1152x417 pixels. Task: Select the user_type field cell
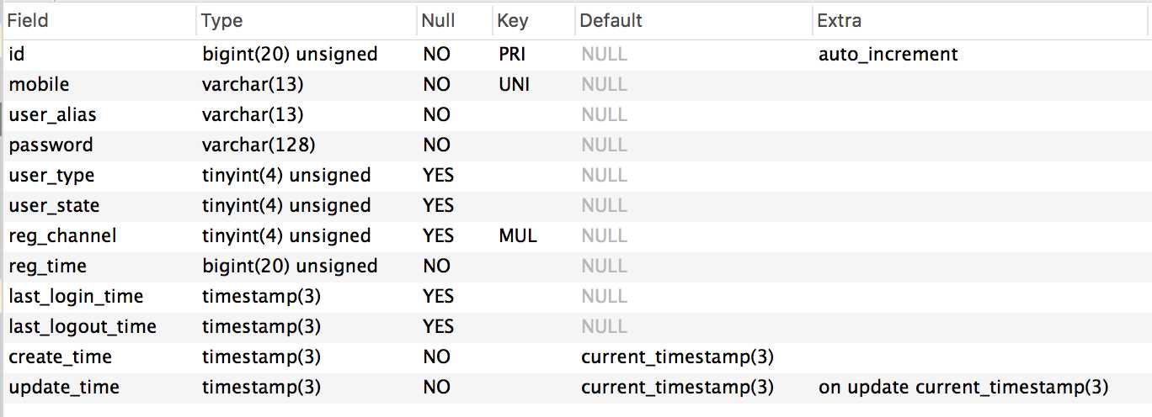99,175
